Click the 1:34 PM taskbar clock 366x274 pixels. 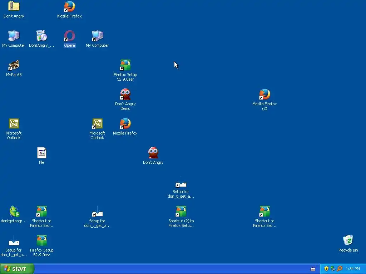click(353, 269)
